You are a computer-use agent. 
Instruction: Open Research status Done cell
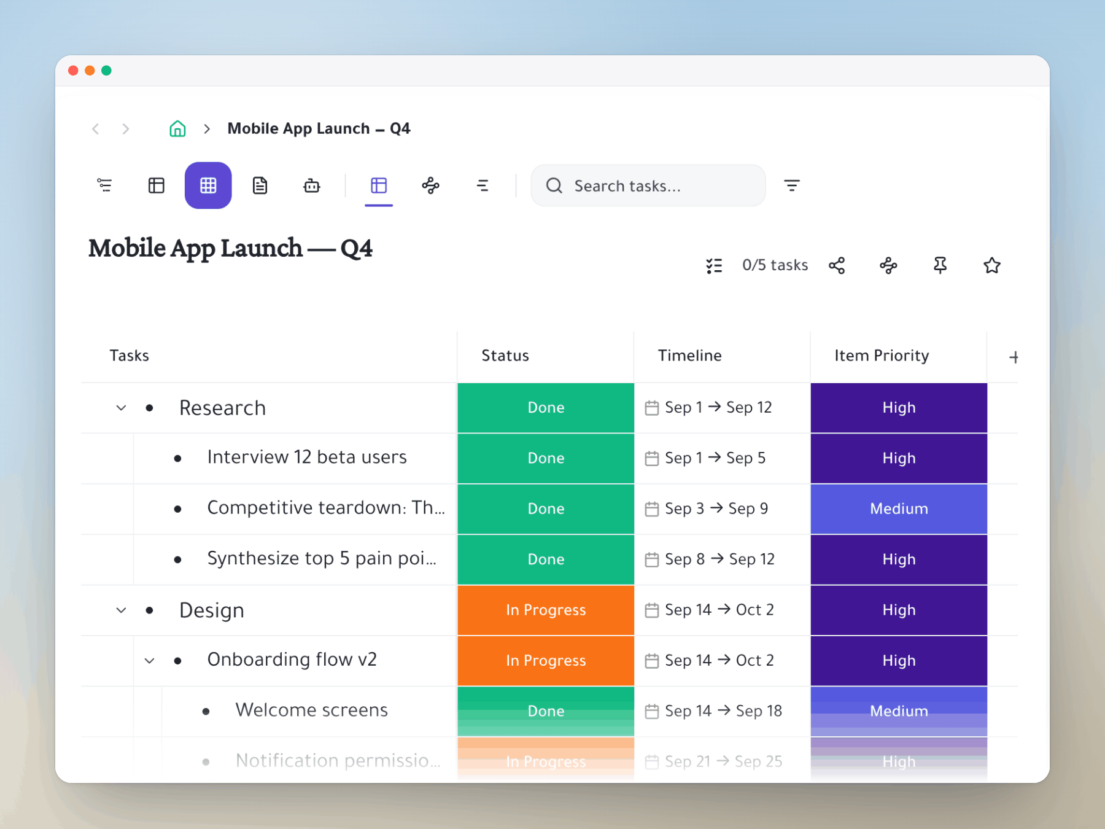click(546, 408)
